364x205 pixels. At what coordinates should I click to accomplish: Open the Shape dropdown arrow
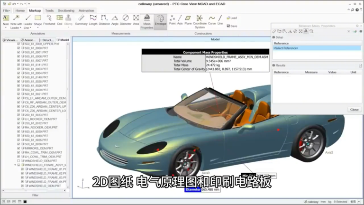pyautogui.click(x=38, y=28)
